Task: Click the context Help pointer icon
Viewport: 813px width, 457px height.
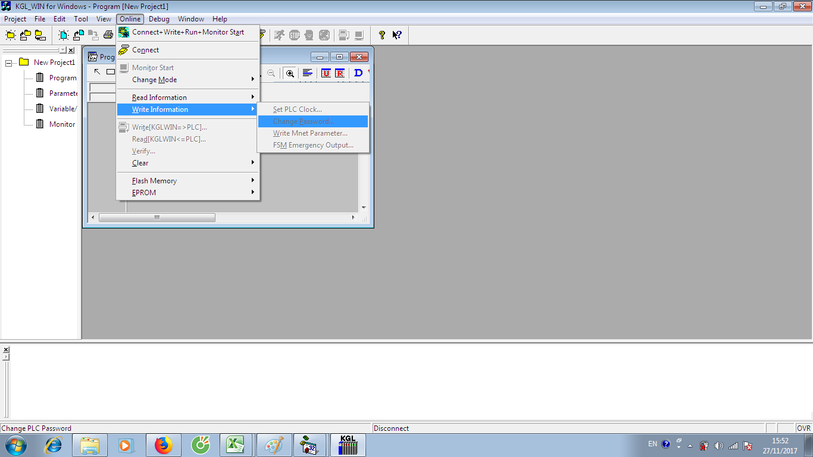Action: click(x=397, y=35)
